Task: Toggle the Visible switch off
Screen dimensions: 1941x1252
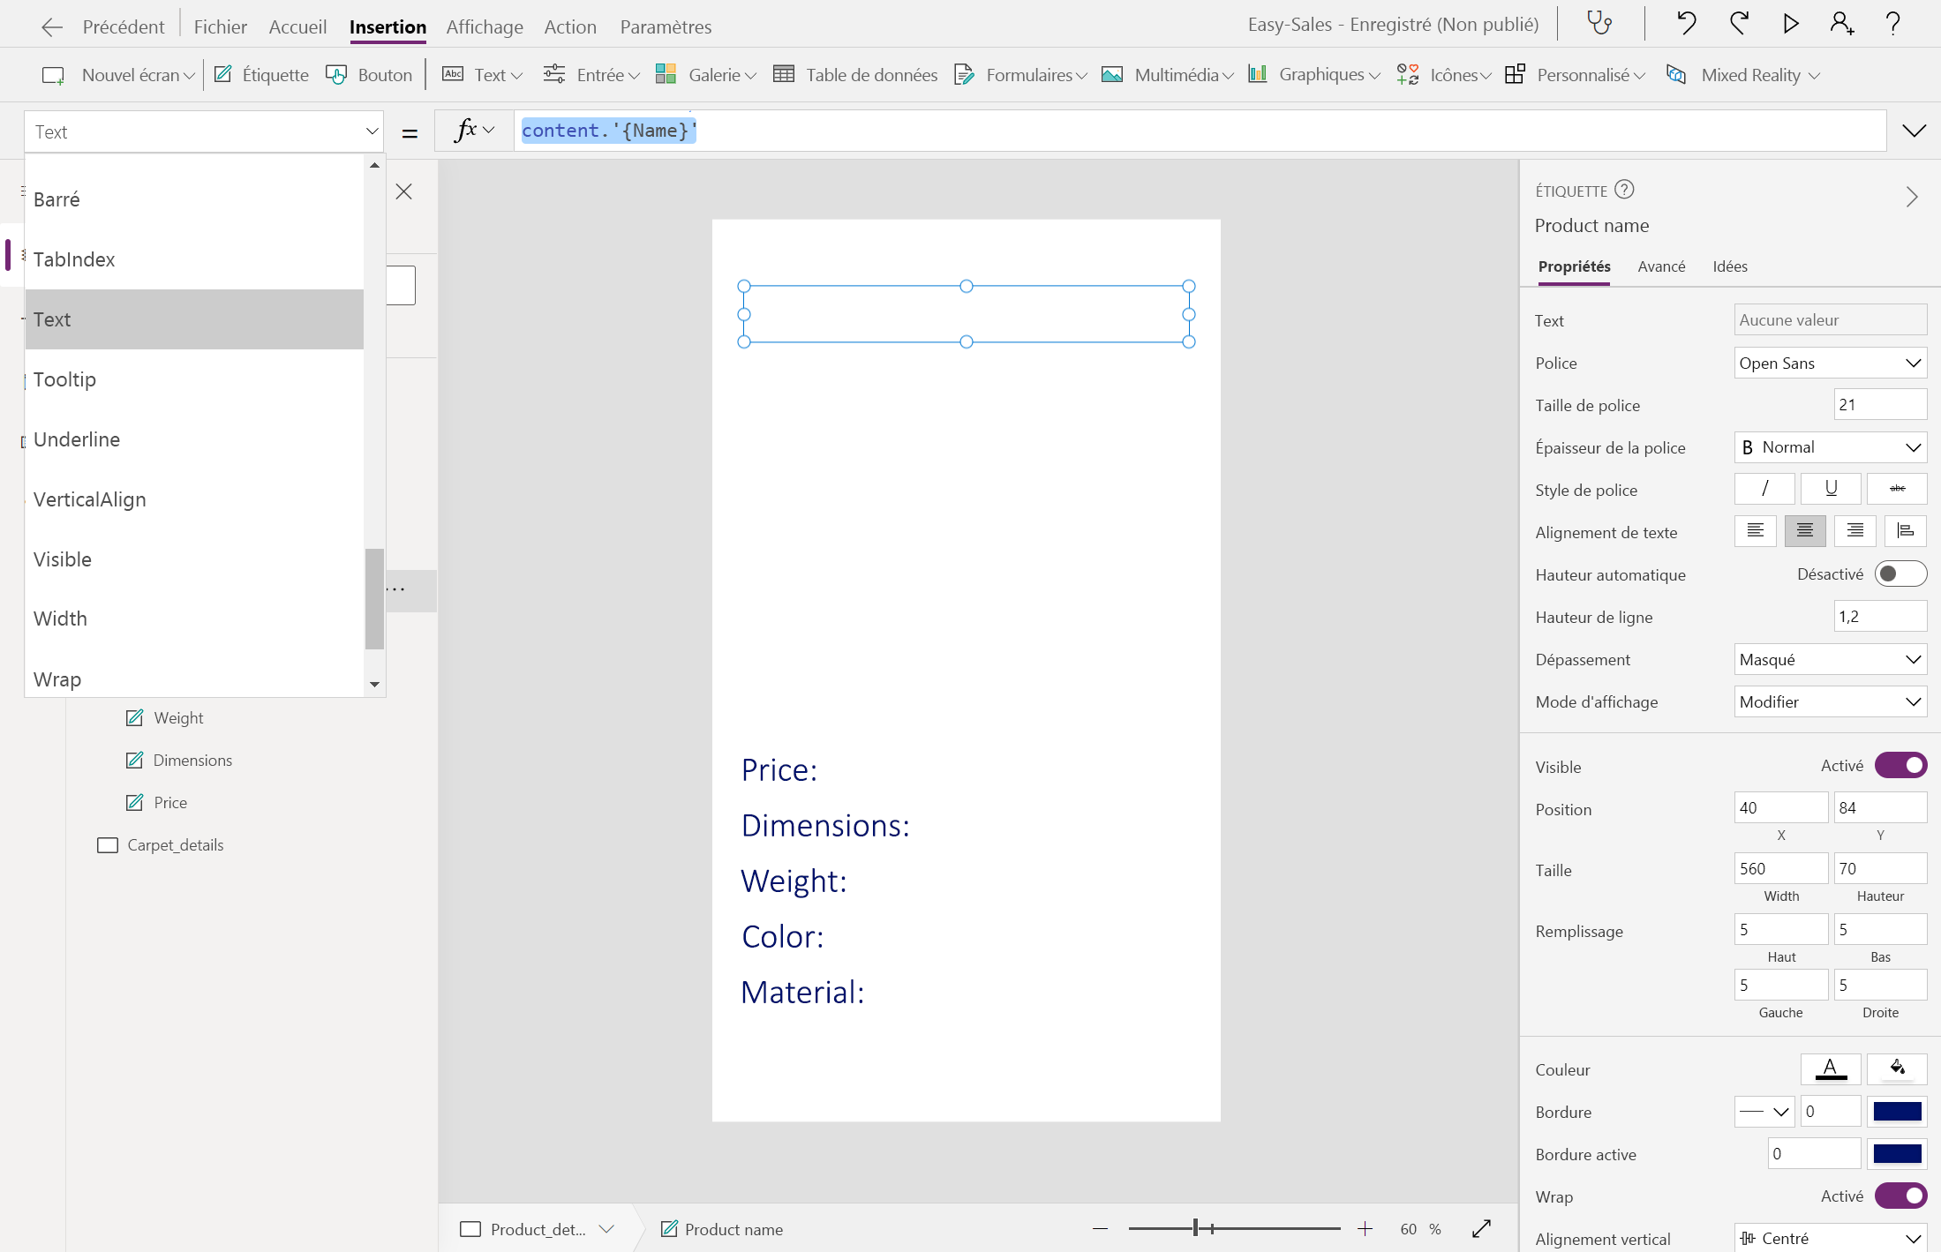Action: [x=1900, y=766]
